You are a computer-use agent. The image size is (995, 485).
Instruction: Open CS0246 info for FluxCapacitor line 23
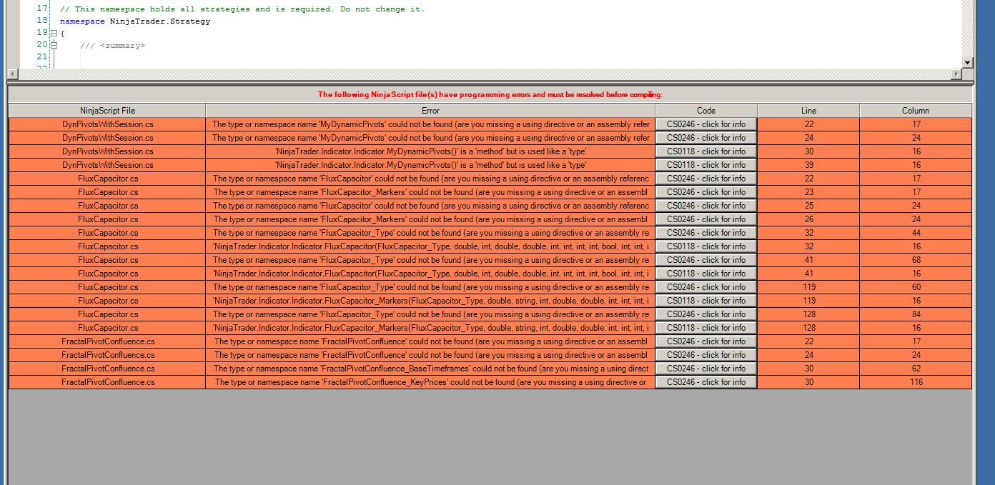[706, 192]
